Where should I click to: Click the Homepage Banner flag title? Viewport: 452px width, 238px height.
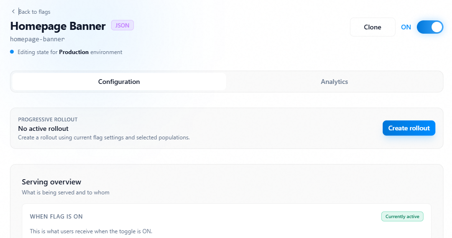(58, 26)
